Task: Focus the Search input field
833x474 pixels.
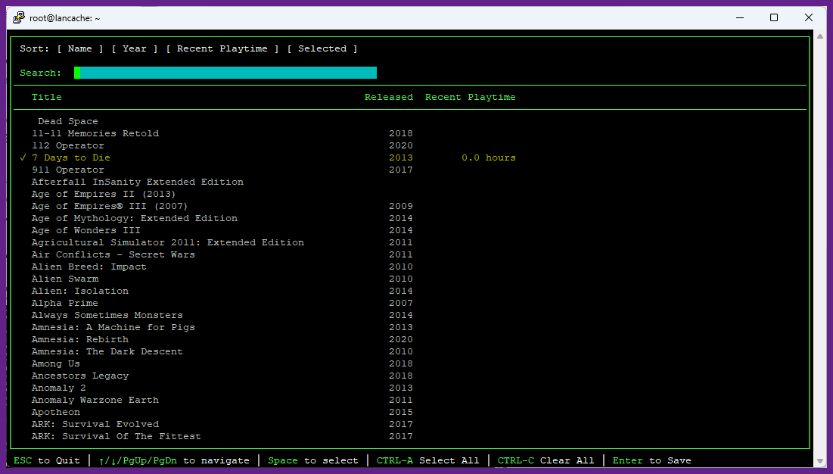Action: (225, 73)
